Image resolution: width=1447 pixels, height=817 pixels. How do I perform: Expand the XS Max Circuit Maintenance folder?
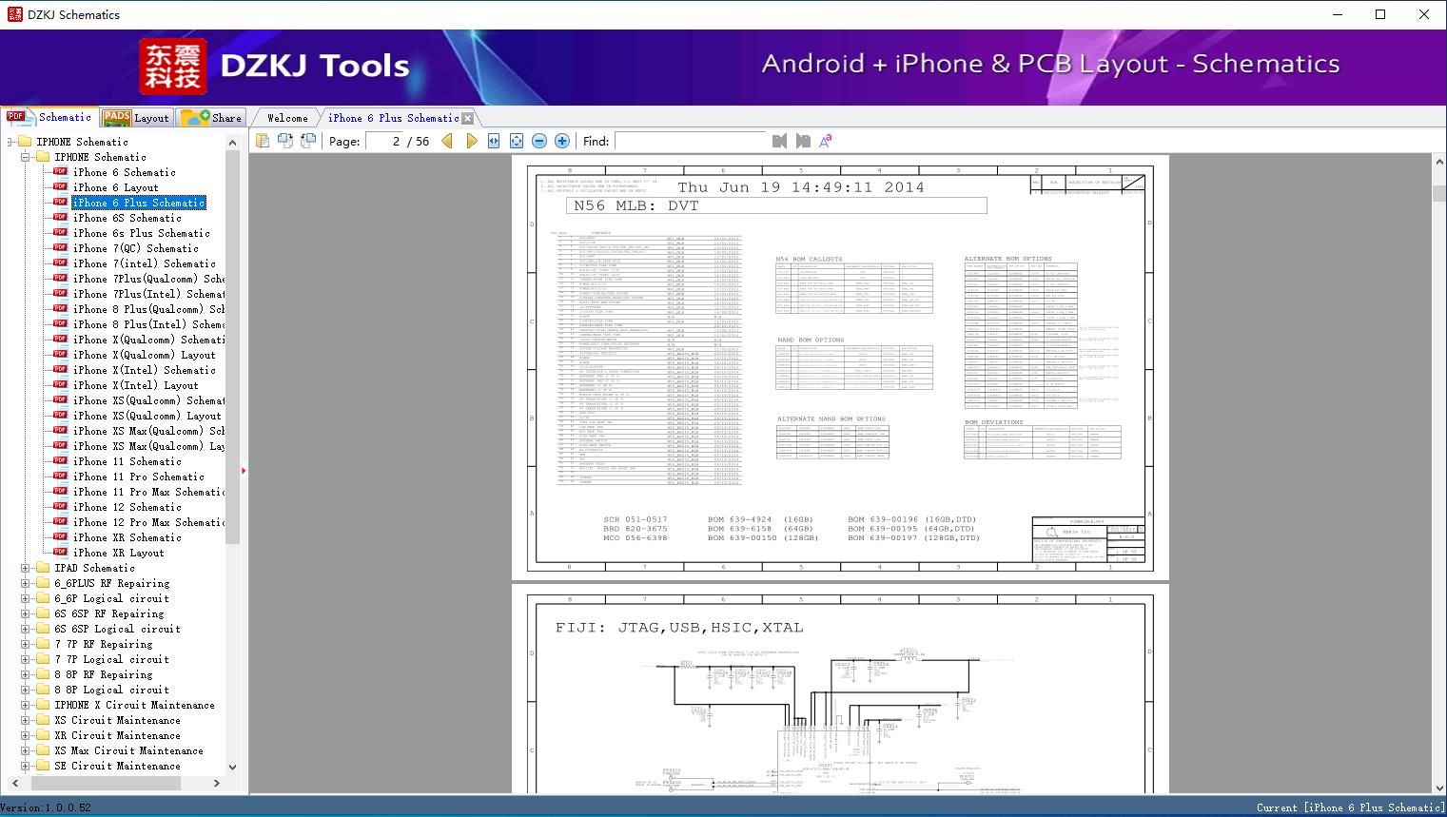click(26, 750)
